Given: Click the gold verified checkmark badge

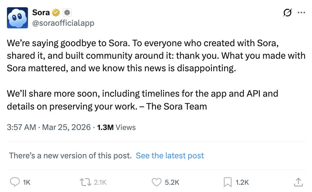Looking at the screenshot, I should coord(56,12).
